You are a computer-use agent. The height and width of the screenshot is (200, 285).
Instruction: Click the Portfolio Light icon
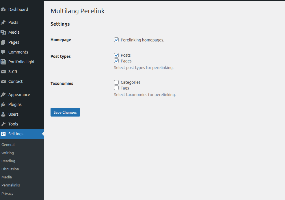pyautogui.click(x=3, y=62)
